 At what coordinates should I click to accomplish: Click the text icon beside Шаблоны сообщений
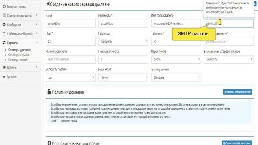point(4,34)
